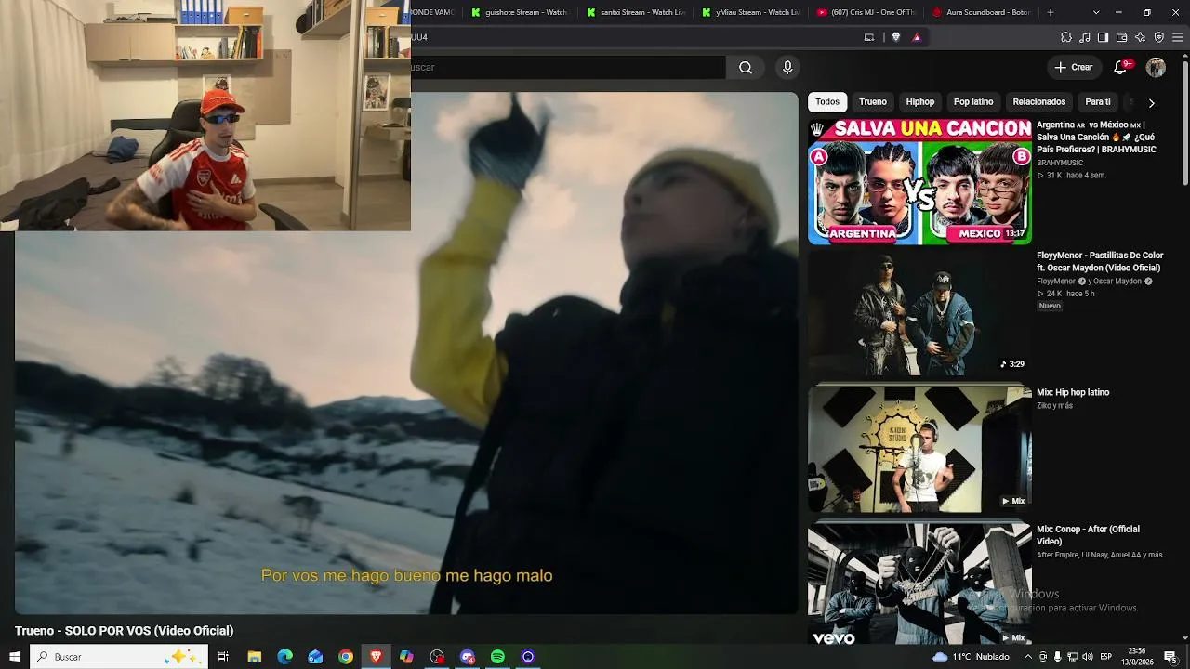Open Spotify from the taskbar

click(497, 657)
